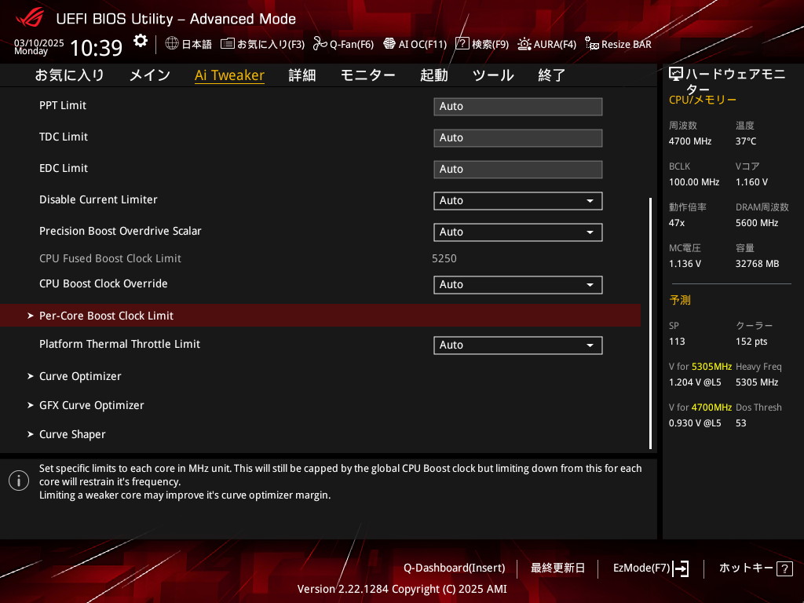Open search question mark icon
The height and width of the screenshot is (603, 804).
tap(462, 44)
